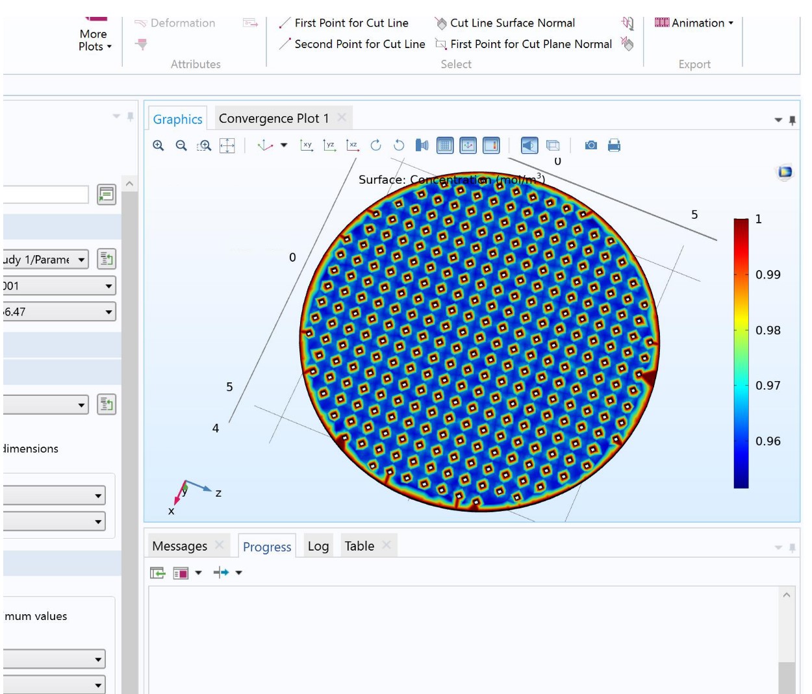This screenshot has height=694, width=812.
Task: Click the Print graphics icon
Action: (x=614, y=145)
